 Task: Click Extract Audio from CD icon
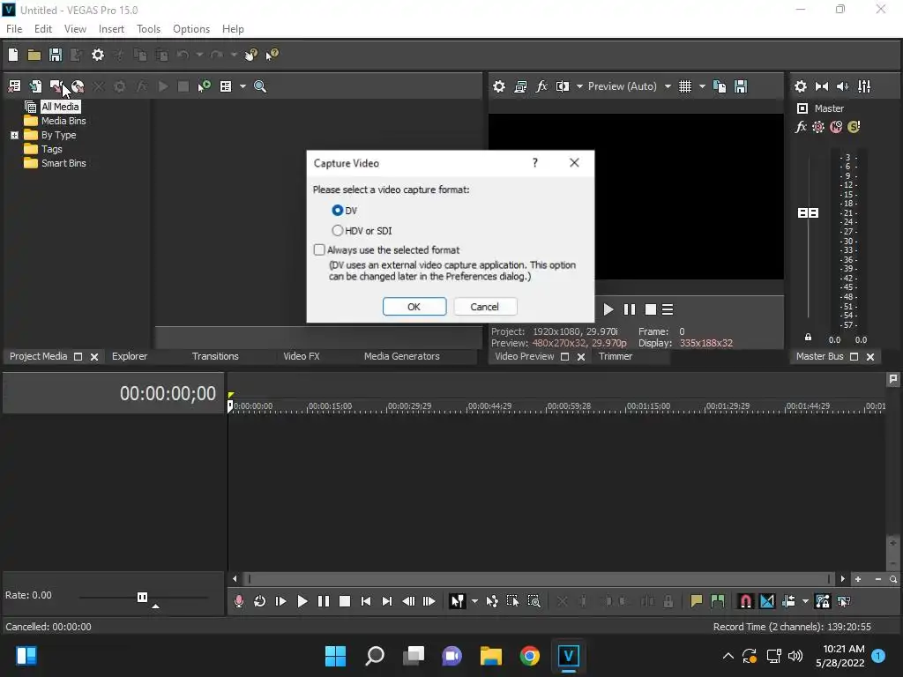78,86
